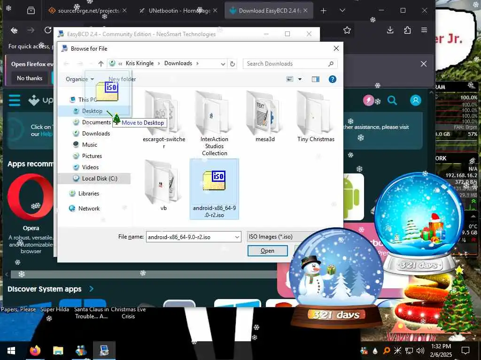
Task: Open the Organize menu
Action: click(x=80, y=79)
